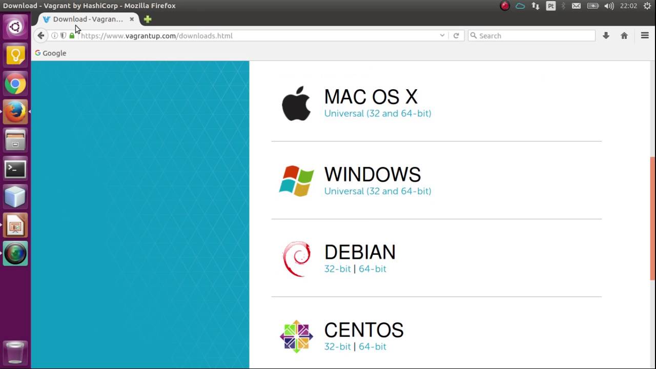Screen dimensions: 656x369
Task: Open the Trash in the launcher
Action: click(x=15, y=353)
